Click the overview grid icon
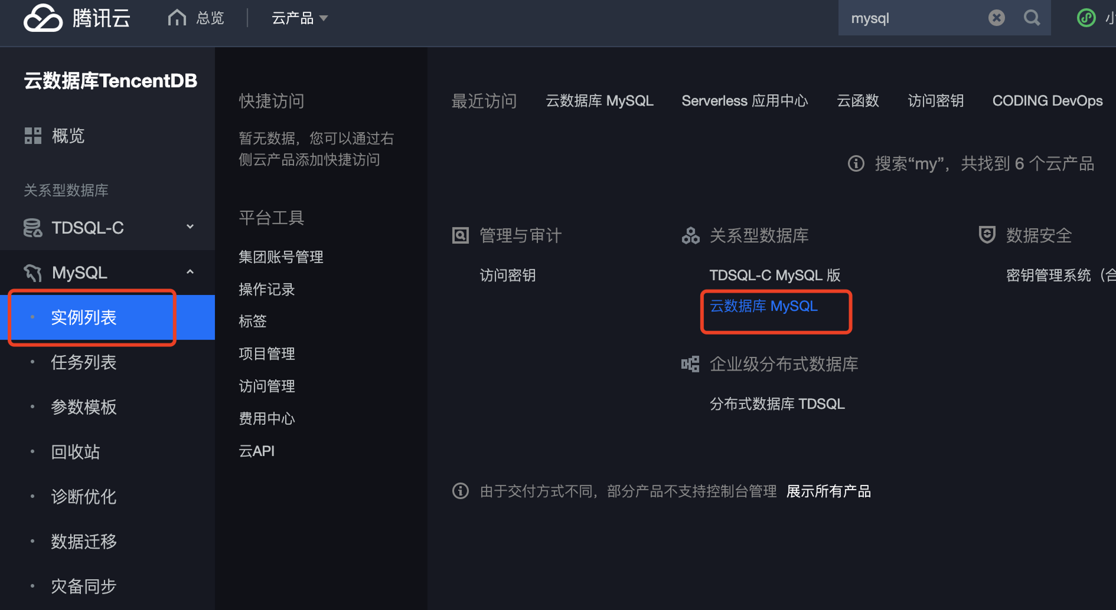This screenshot has height=610, width=1116. pos(33,135)
